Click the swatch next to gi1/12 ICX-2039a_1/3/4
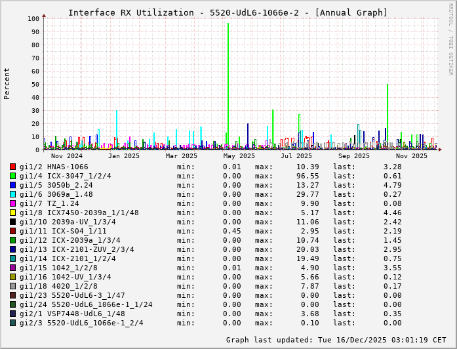 (x=12, y=240)
